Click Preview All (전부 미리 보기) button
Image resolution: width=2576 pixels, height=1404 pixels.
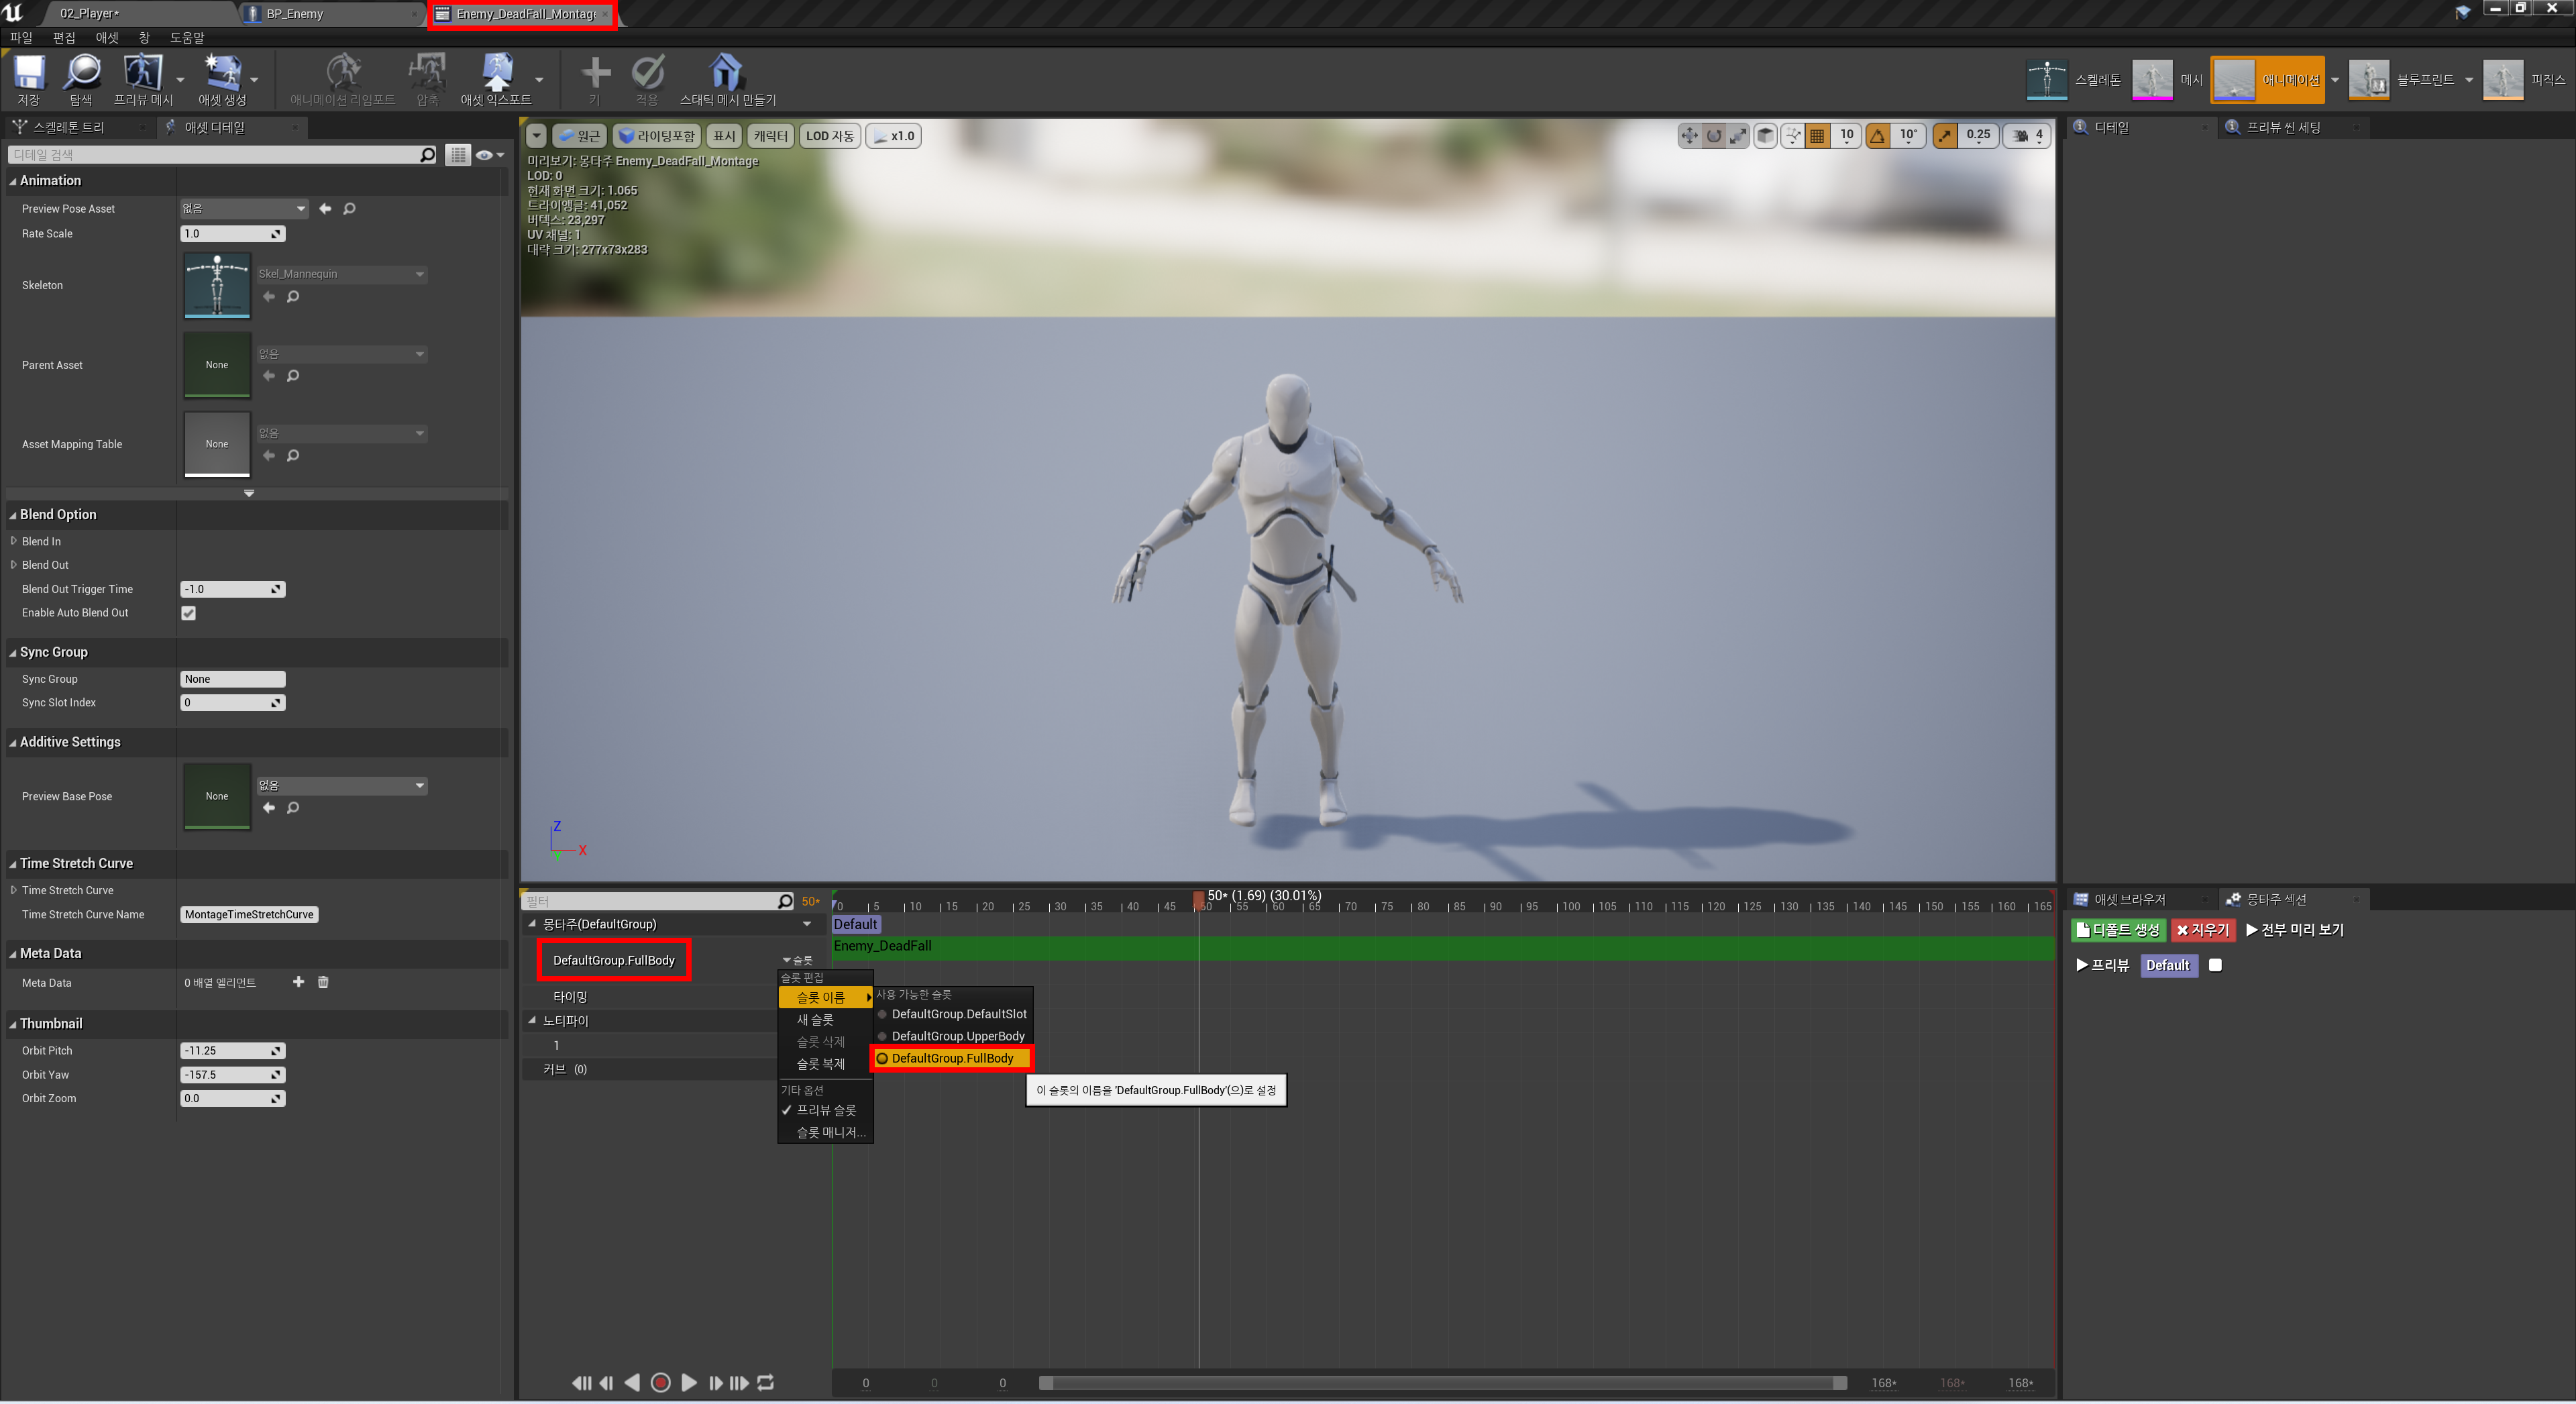click(2295, 930)
